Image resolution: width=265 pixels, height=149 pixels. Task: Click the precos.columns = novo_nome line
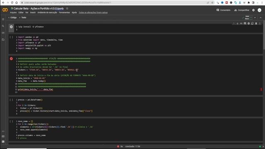point(32,135)
